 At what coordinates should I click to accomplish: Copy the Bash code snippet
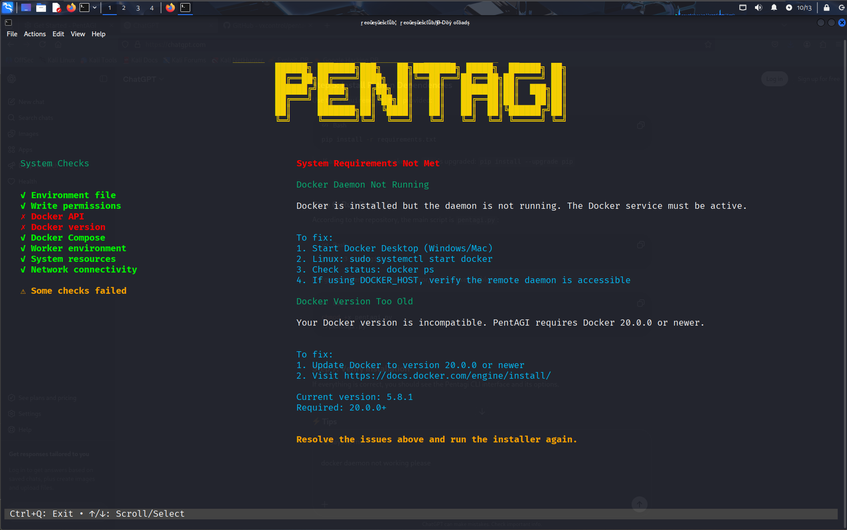tap(641, 125)
